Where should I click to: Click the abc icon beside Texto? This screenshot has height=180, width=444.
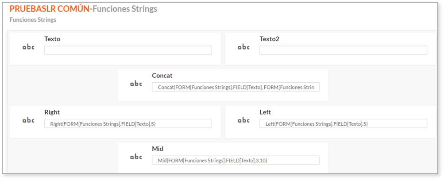click(x=28, y=47)
